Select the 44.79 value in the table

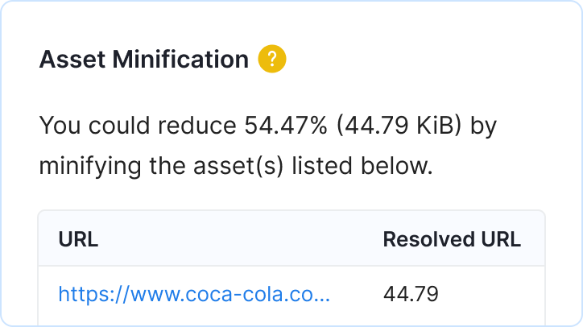pos(411,294)
